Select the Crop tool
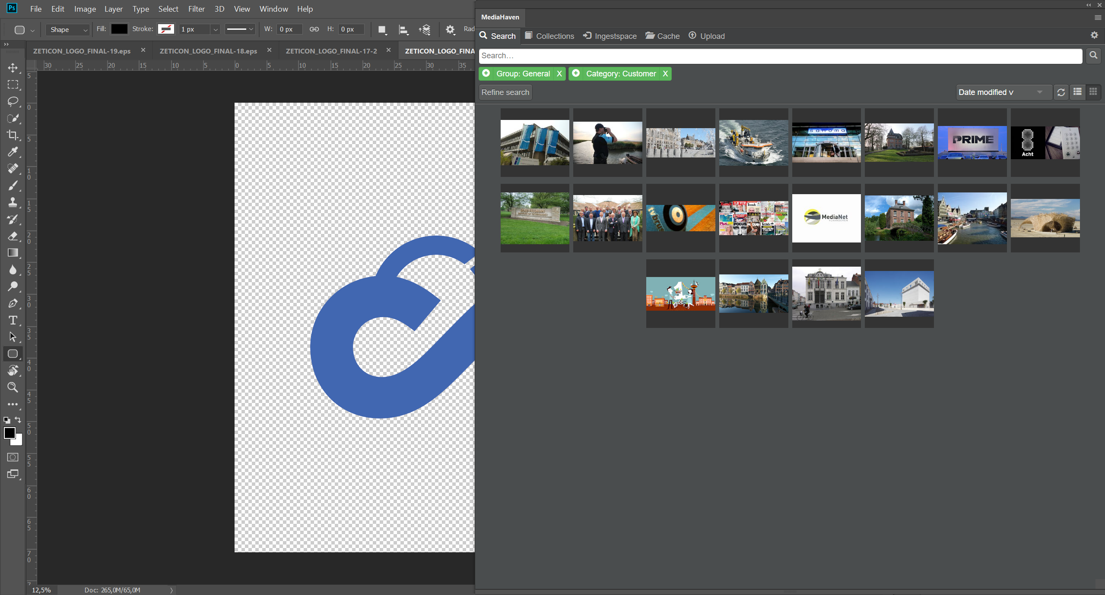This screenshot has height=595, width=1105. point(13,135)
